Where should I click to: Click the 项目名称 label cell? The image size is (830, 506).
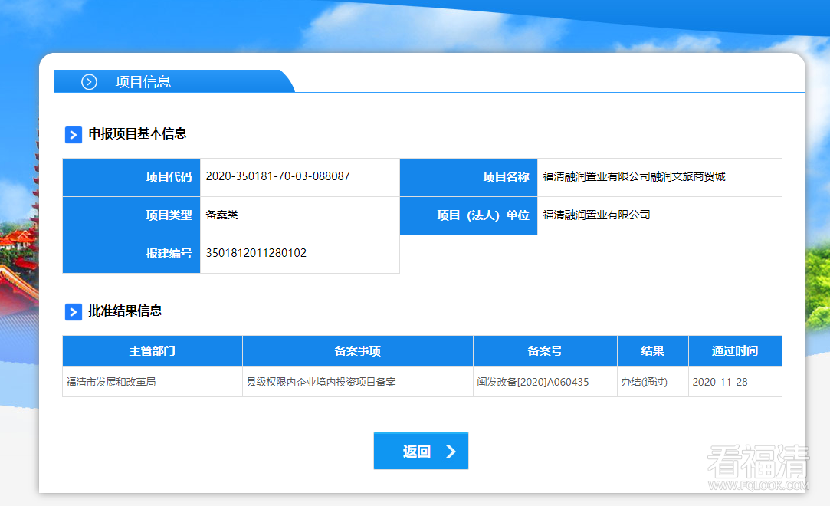coord(468,177)
